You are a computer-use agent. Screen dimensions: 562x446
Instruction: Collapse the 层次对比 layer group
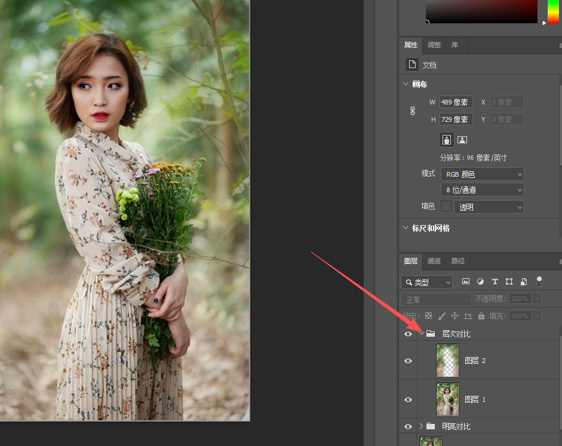coord(422,334)
